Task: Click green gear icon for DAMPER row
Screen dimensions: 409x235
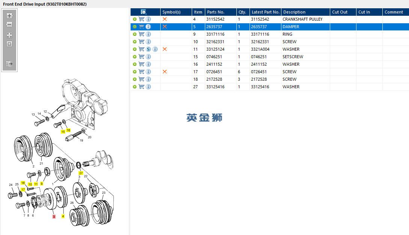Action: click(135, 27)
